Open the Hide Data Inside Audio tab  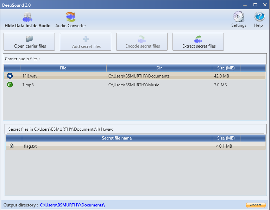pyautogui.click(x=27, y=20)
